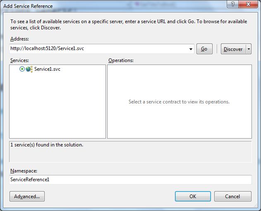Click the Namespace label
Viewport: 261px width, 211px height.
(x=23, y=170)
